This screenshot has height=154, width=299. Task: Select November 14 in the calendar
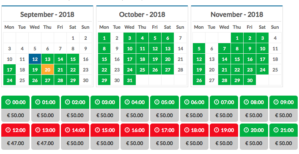[225, 59]
